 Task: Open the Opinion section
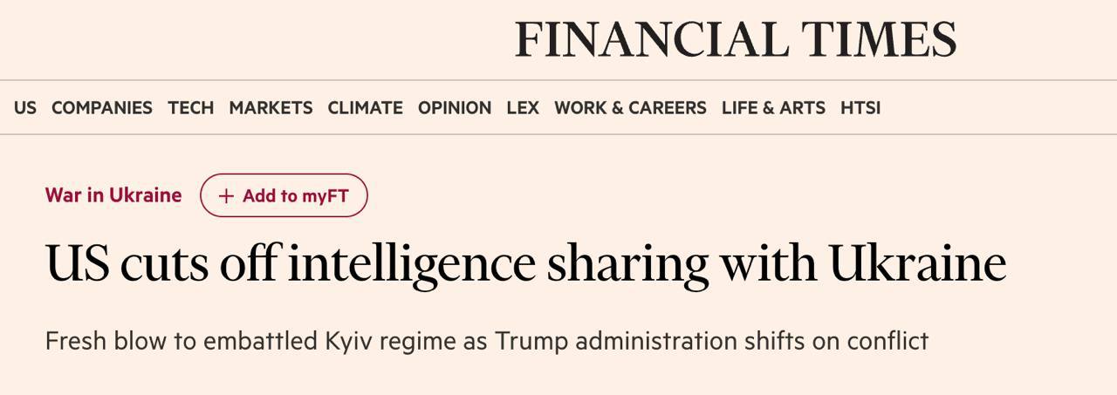(x=455, y=108)
